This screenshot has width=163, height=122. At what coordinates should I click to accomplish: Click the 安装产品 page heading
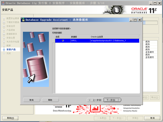coord(8,10)
